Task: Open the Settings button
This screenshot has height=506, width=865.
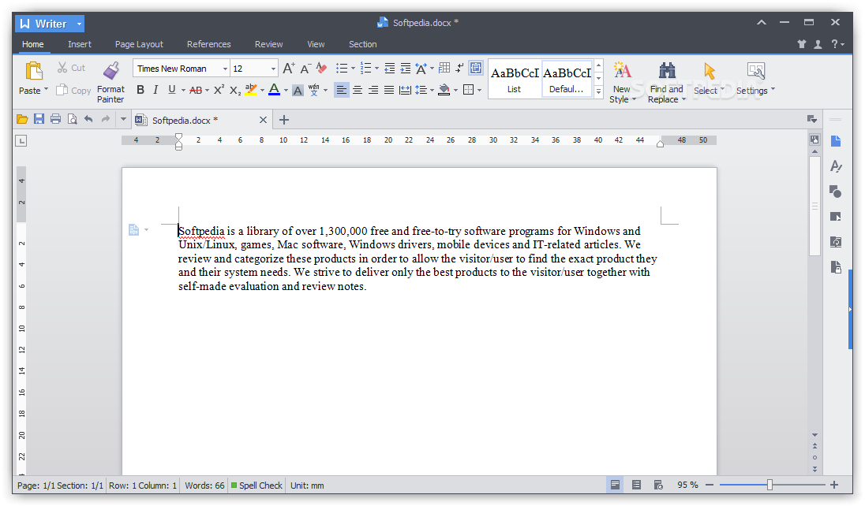Action: (x=755, y=79)
